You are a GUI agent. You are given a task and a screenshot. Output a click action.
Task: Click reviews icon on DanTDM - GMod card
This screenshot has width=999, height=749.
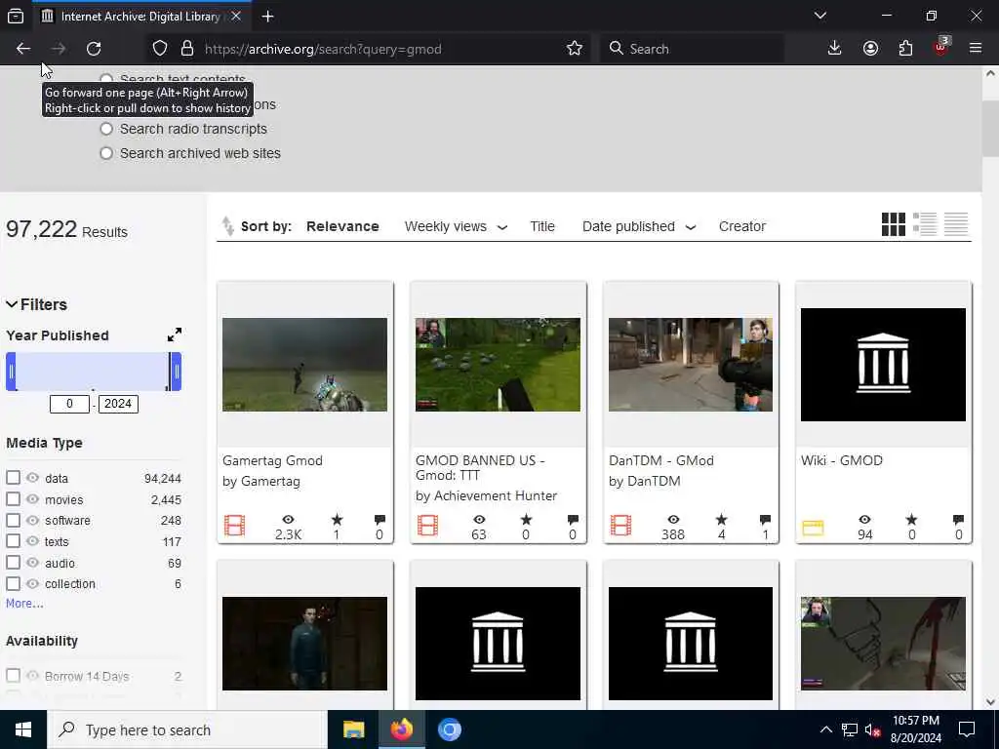click(765, 520)
